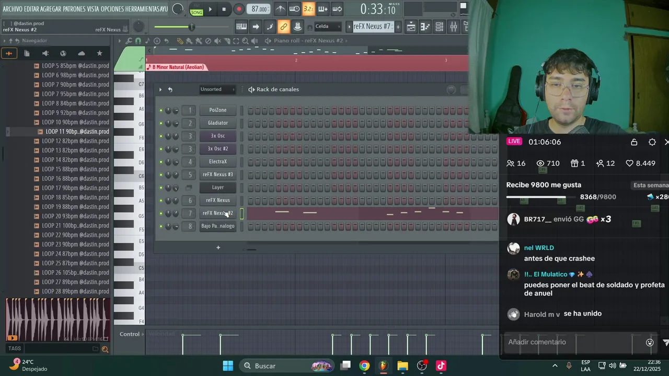Open the Unsorted channel filter dropdown

coord(217,89)
